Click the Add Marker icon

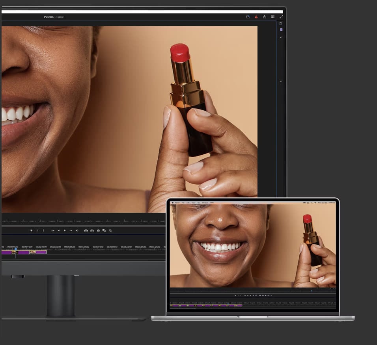pos(32,230)
